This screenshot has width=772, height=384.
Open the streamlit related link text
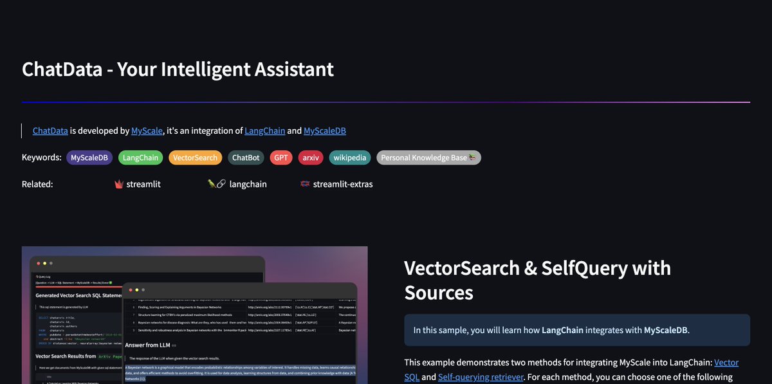point(143,184)
